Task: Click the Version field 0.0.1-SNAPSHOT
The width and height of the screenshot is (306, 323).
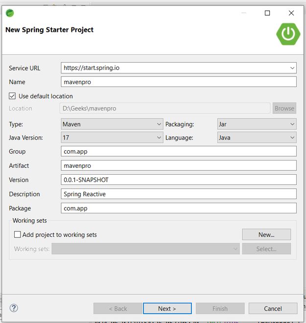Action: tap(179, 180)
